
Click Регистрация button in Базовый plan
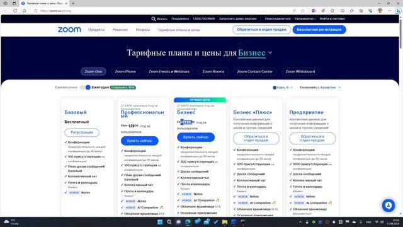(x=82, y=132)
